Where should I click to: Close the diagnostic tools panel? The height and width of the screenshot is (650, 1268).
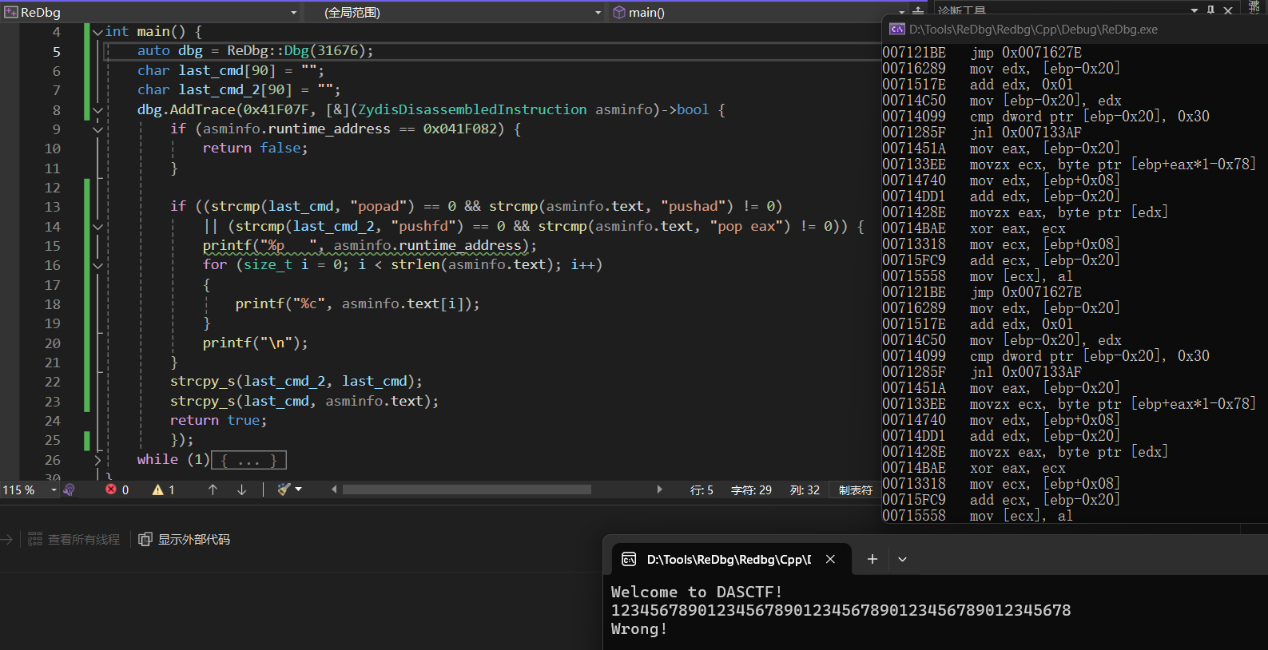[x=1228, y=10]
